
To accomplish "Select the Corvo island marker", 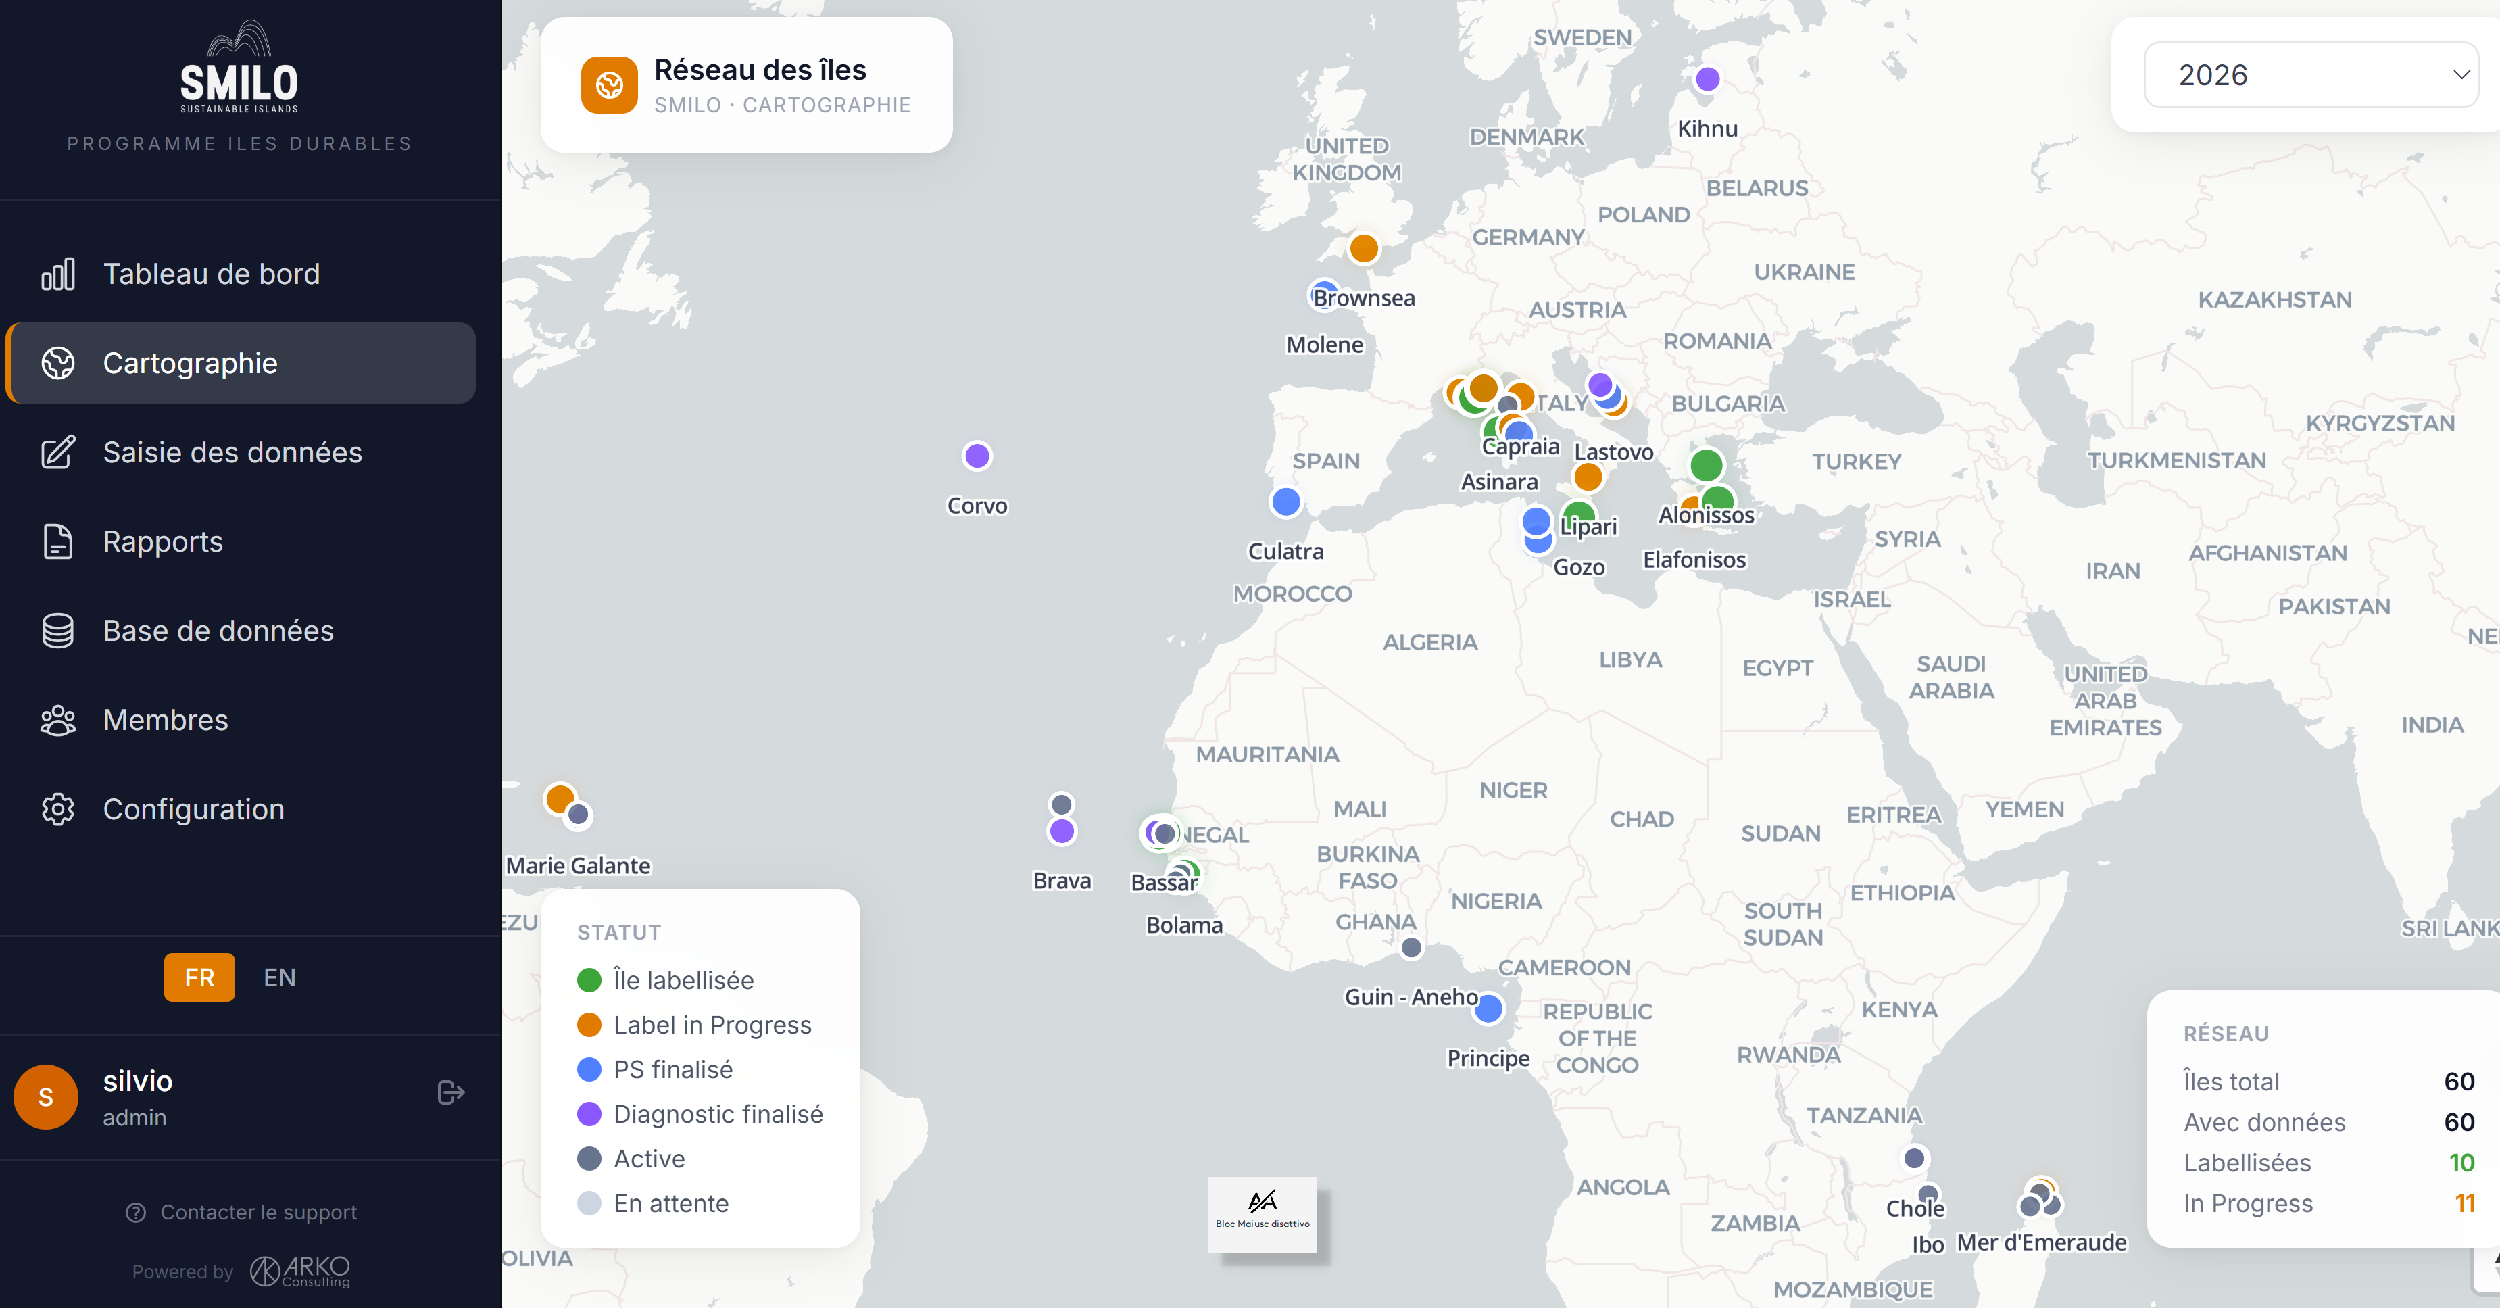I will click(977, 456).
